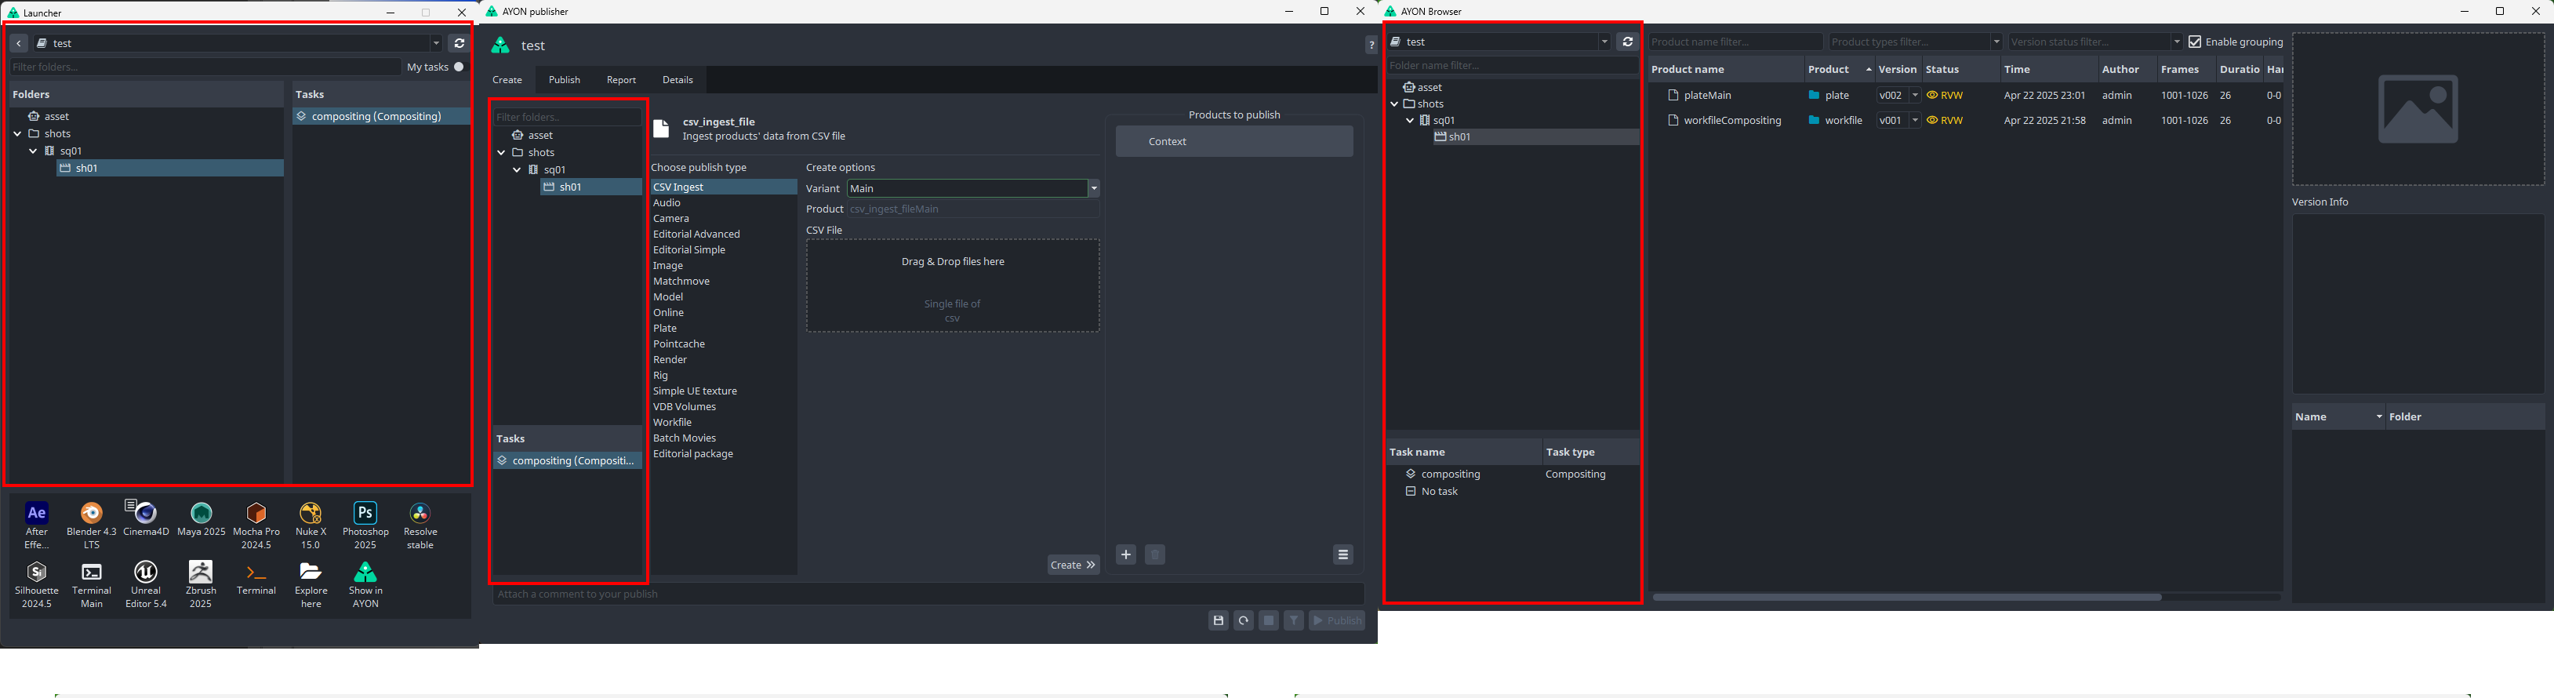The width and height of the screenshot is (2554, 698).
Task: Open the Version status filter dropdown
Action: (x=2176, y=42)
